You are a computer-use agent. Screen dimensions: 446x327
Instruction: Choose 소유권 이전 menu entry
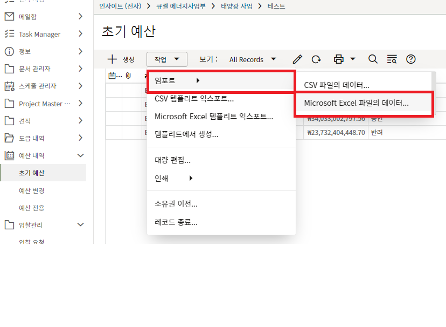(176, 204)
